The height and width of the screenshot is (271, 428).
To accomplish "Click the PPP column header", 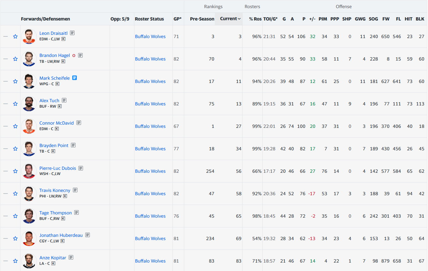I will pos(335,19).
